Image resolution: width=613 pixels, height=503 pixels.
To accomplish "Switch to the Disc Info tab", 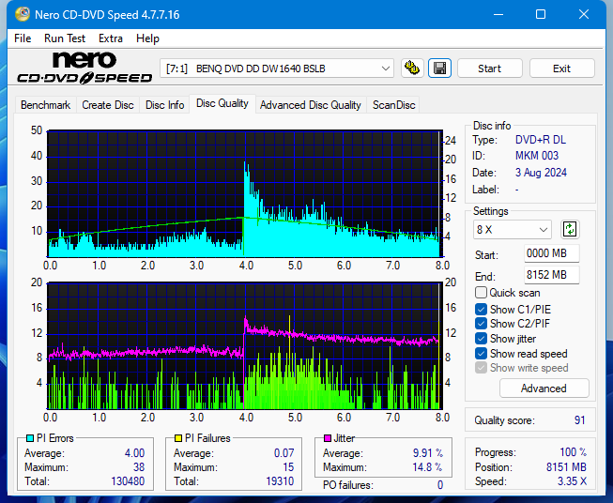I will pos(164,105).
